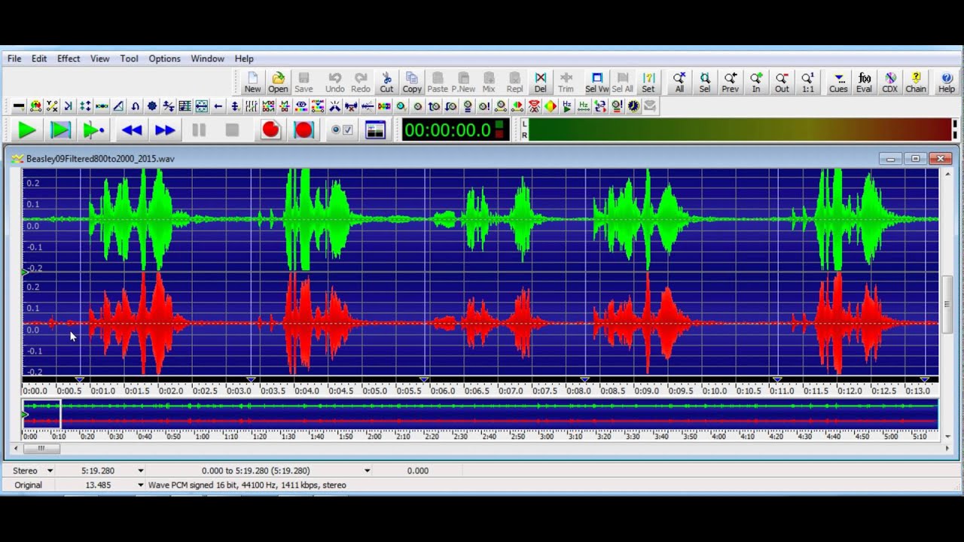Fast forward using the blue double-right arrows
The height and width of the screenshot is (542, 964).
(x=165, y=130)
